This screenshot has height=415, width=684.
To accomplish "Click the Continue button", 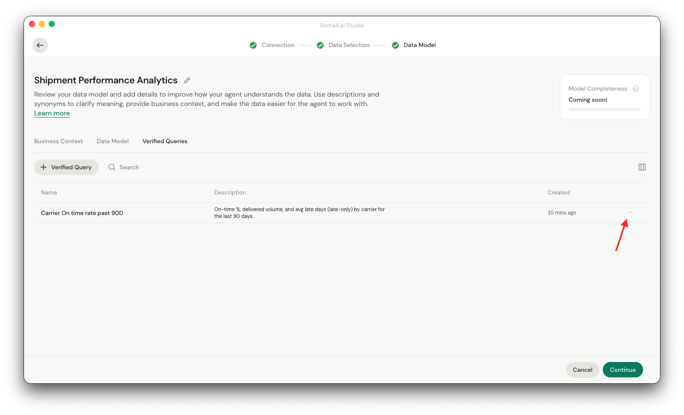I will [x=623, y=370].
